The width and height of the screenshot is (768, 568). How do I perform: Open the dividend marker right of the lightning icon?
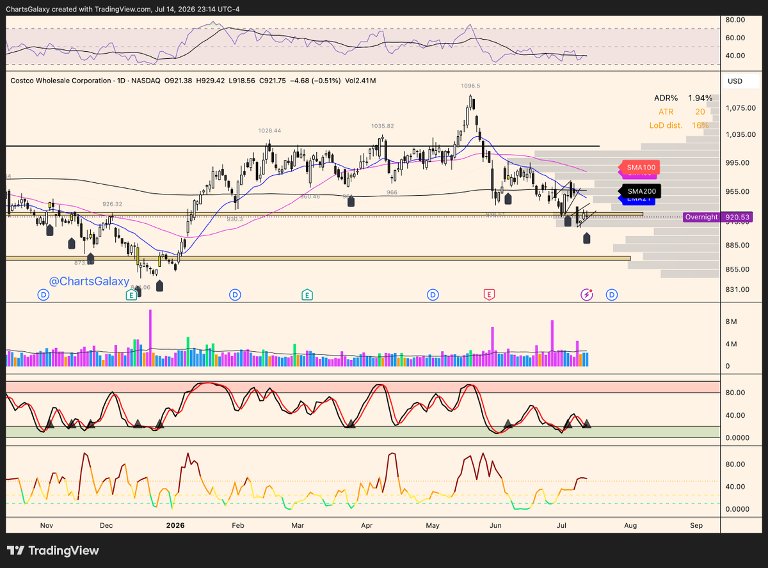click(612, 295)
